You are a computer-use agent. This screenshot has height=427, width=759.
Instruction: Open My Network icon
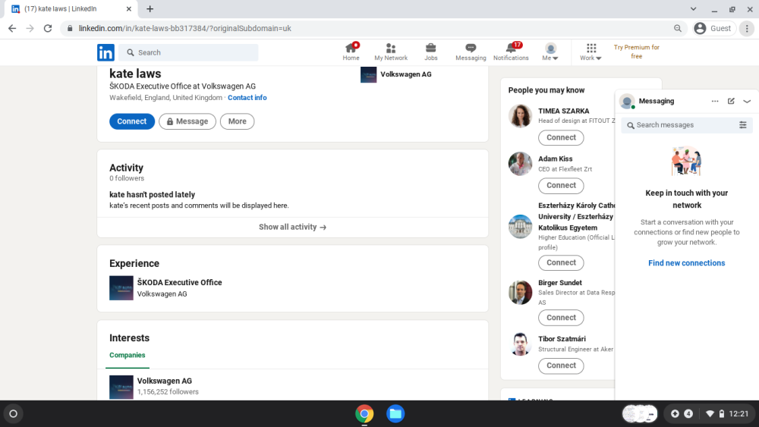click(x=391, y=52)
